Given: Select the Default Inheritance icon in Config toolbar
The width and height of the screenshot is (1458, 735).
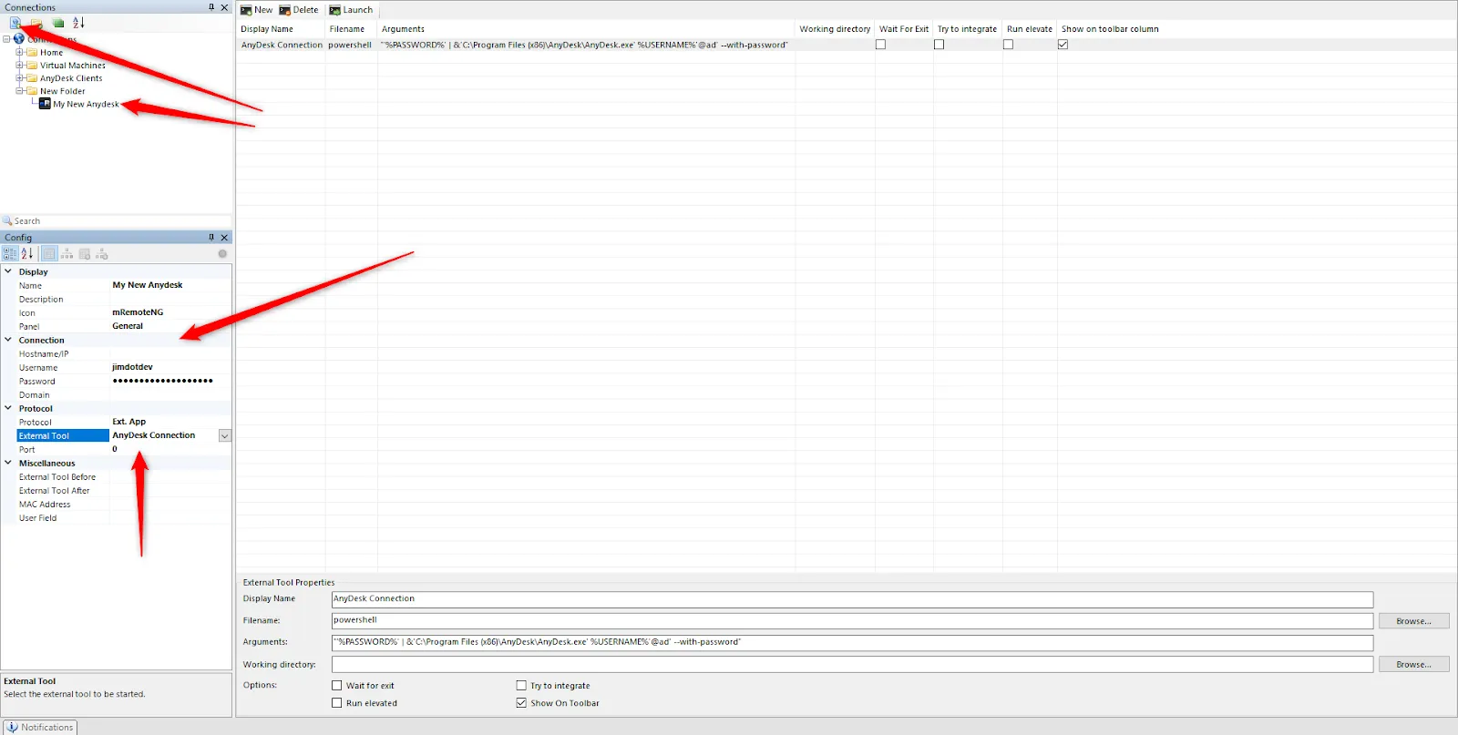Looking at the screenshot, I should [x=102, y=254].
